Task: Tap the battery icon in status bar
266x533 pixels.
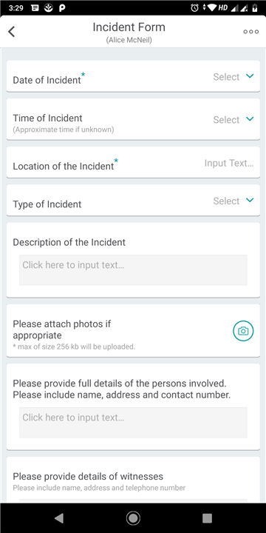Action: coord(254,8)
